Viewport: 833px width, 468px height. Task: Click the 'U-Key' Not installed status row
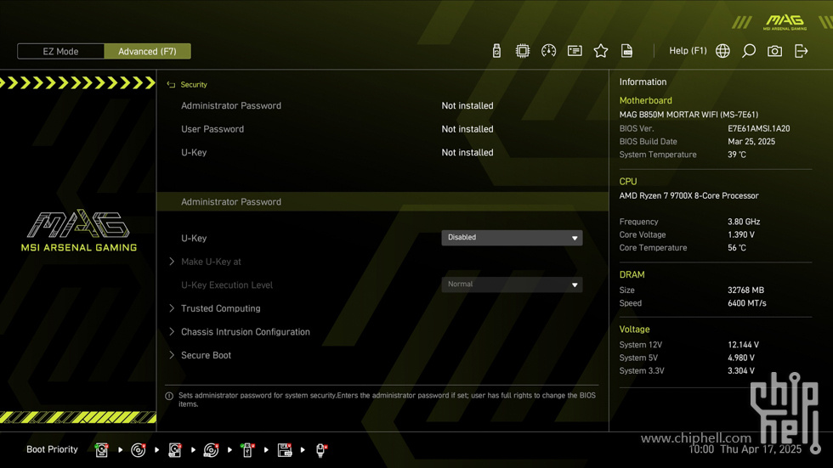click(x=382, y=152)
